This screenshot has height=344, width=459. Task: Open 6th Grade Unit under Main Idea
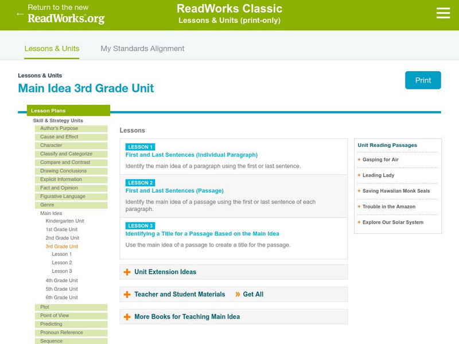point(62,298)
